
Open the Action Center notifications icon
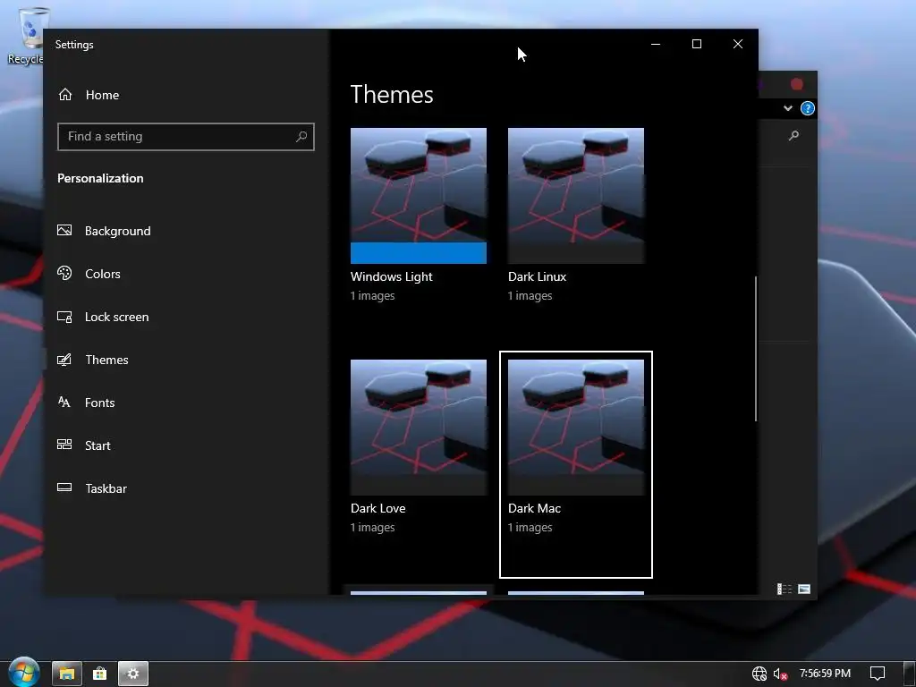pos(878,674)
